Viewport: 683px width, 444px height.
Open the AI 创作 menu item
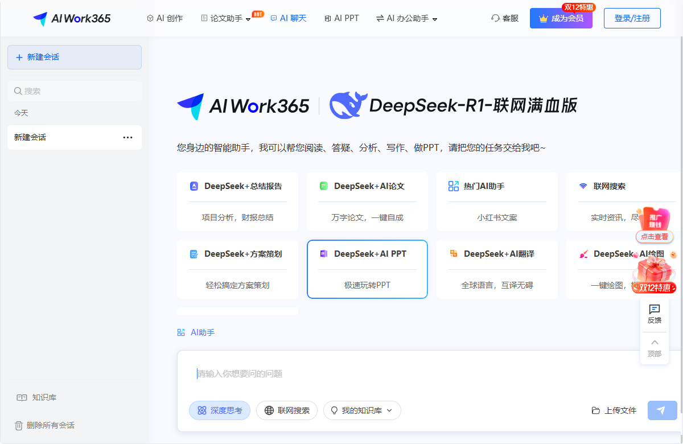click(x=165, y=18)
